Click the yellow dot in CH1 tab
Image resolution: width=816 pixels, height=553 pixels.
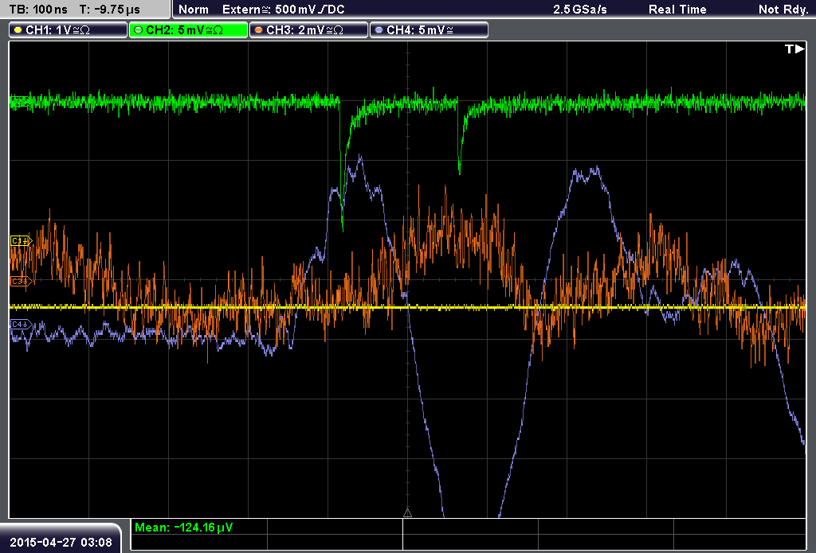18,30
